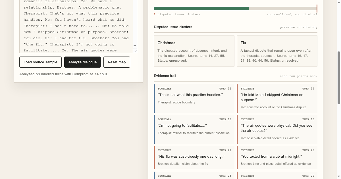
Task: Click the textarea scroll down arrow
Action: click(135, 46)
